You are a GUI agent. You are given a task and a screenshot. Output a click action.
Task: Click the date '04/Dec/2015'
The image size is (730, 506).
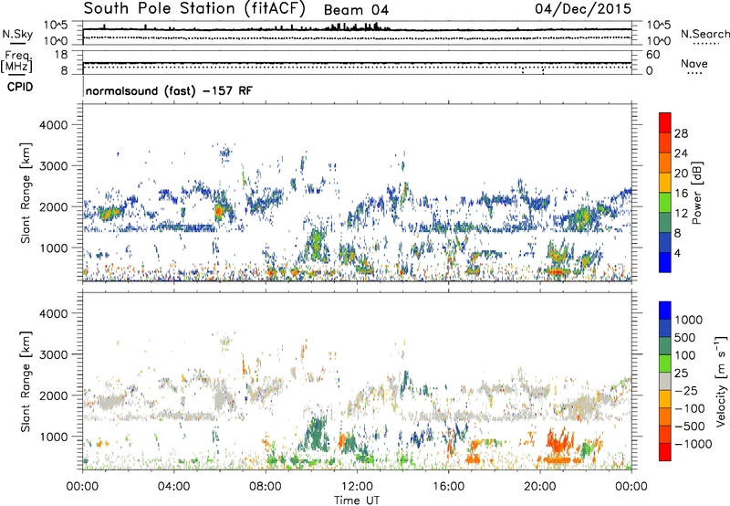(583, 8)
